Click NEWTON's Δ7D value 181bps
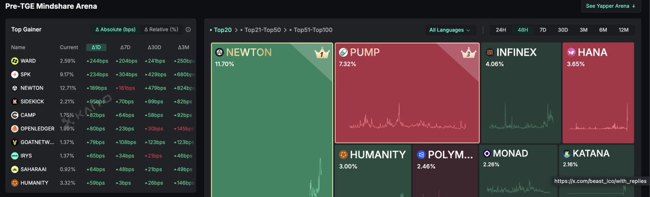650x197 pixels. pos(125,88)
